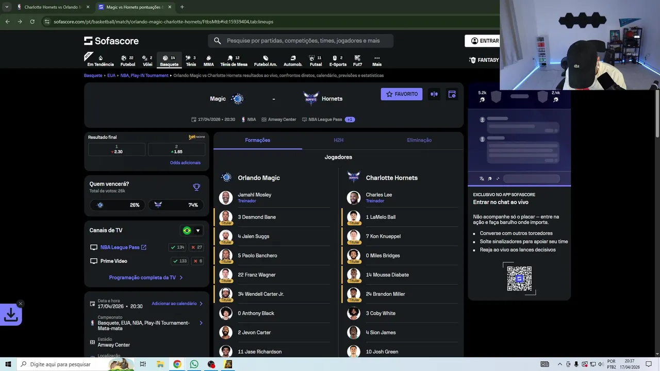Open Orlando Magic lineup header
The width and height of the screenshot is (660, 371).
[x=259, y=178]
